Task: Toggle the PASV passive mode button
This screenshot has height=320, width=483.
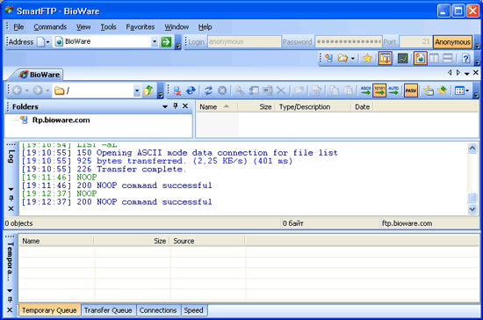Action: coord(411,91)
